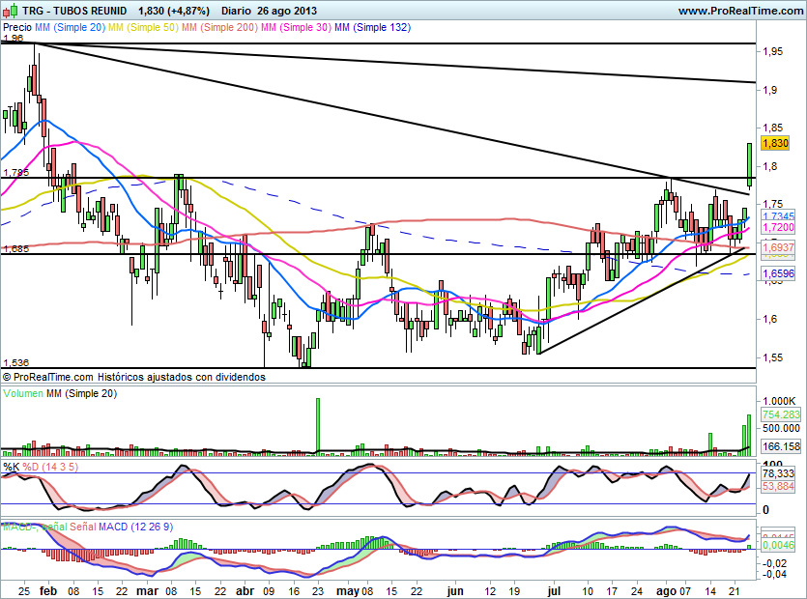Open the www.ProRealTime.com link
Image resolution: width=807 pixels, height=599 pixels.
739,11
